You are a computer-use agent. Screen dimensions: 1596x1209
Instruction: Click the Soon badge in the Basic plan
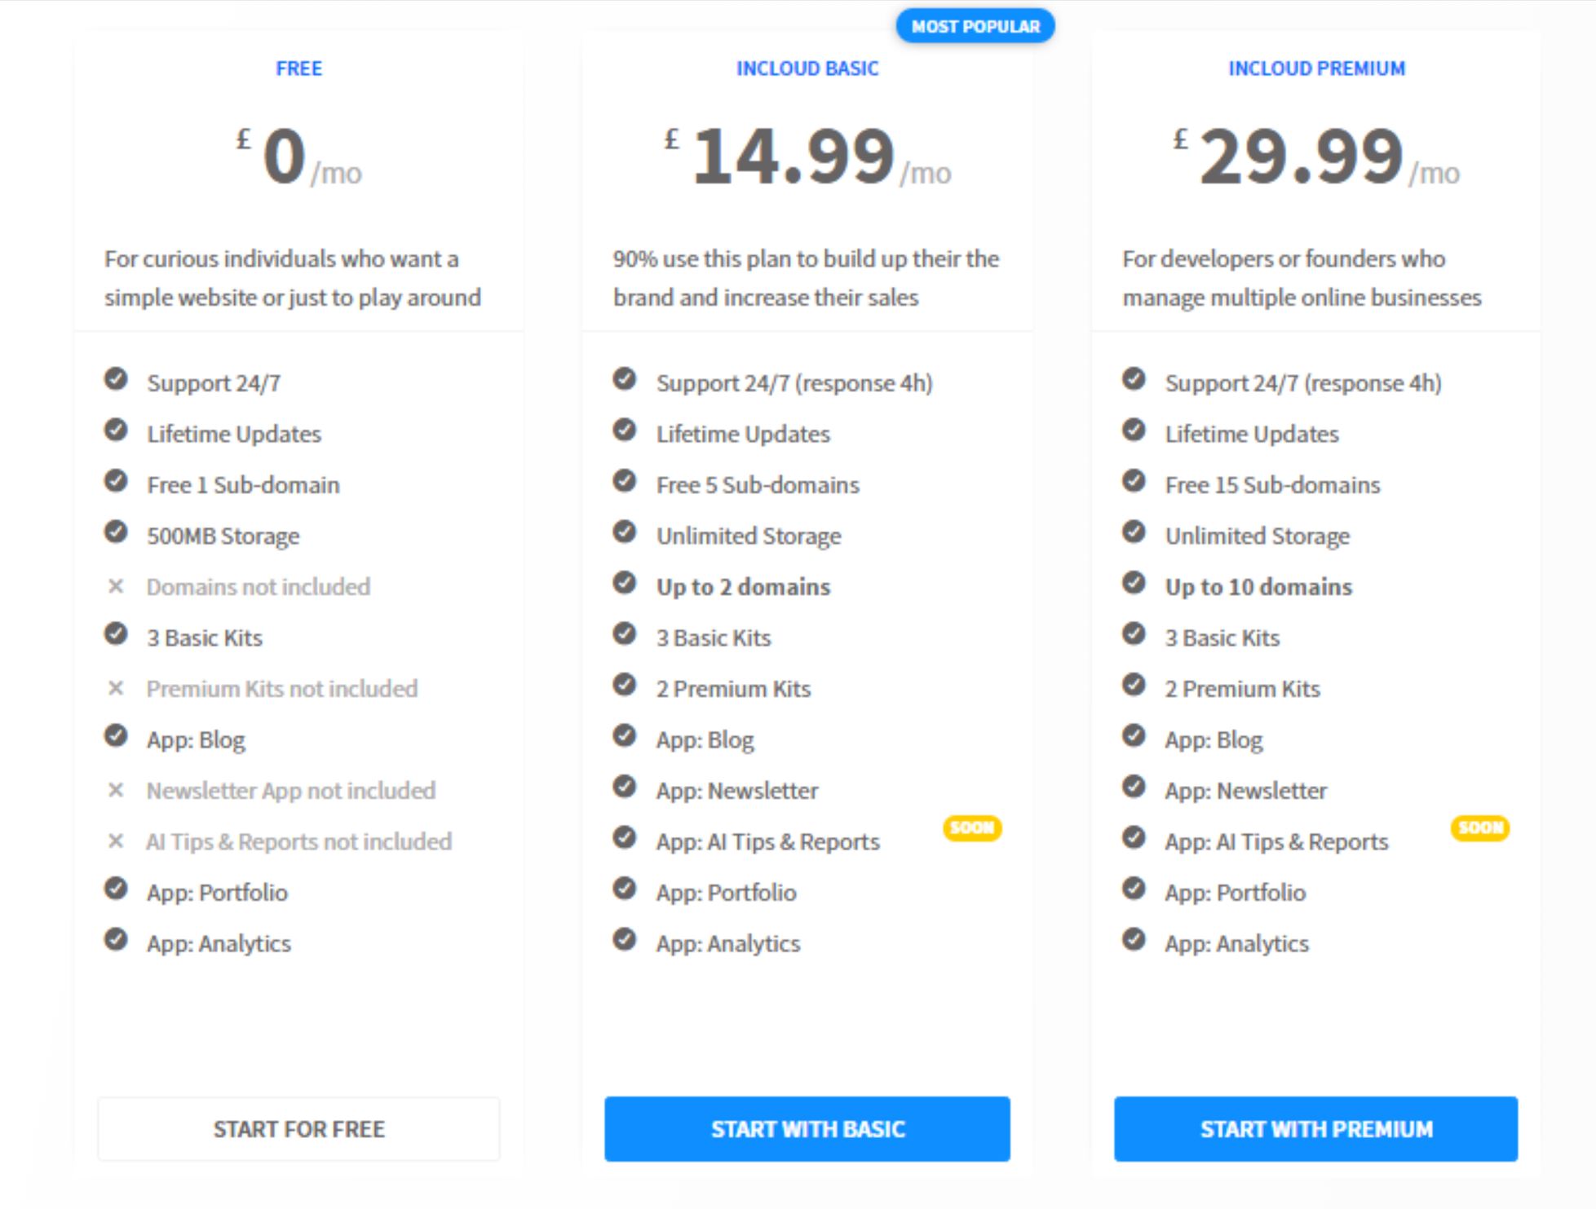tap(972, 827)
